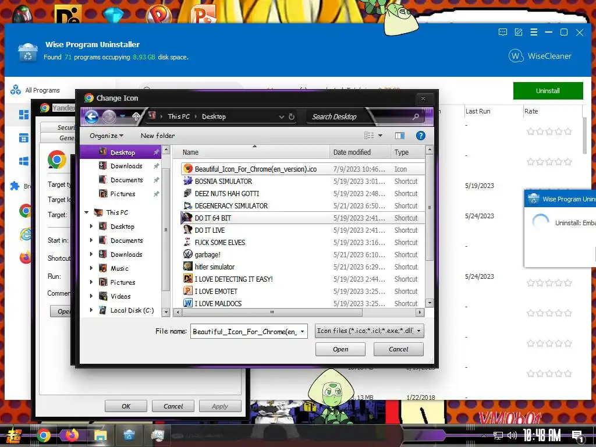Select the garbage! shortcut icon
The width and height of the screenshot is (596, 447).
(188, 254)
